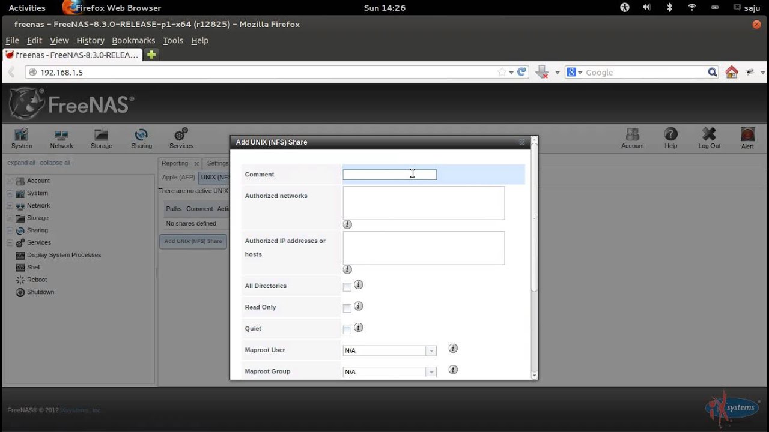
Task: Select Reboot in the sidebar tree
Action: (x=37, y=280)
